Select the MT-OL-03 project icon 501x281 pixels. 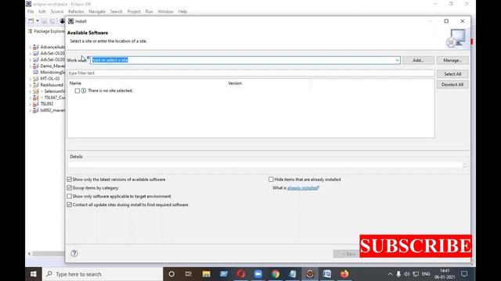point(36,79)
